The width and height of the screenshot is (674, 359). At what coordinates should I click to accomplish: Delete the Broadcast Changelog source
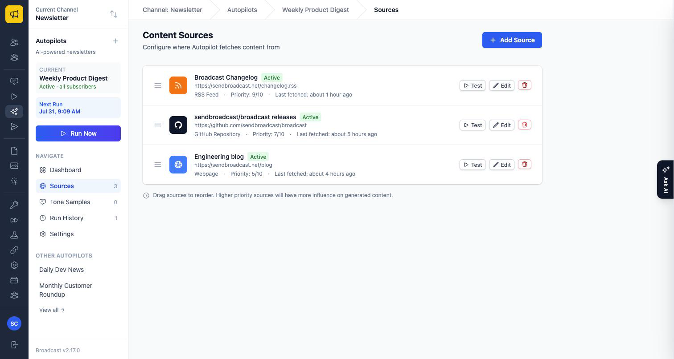click(525, 85)
